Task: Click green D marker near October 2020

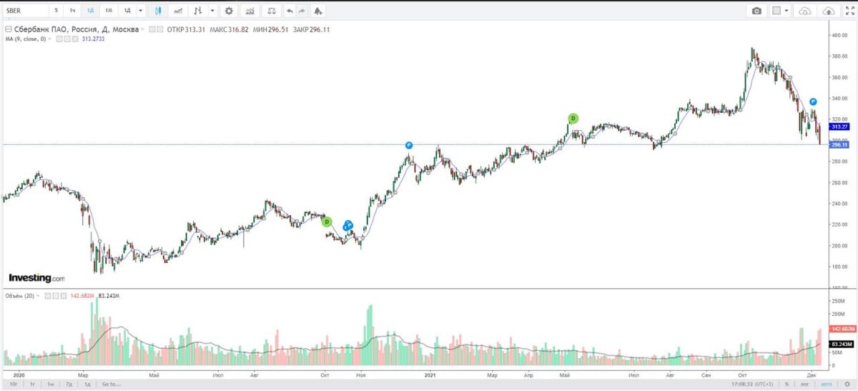Action: 326,222
